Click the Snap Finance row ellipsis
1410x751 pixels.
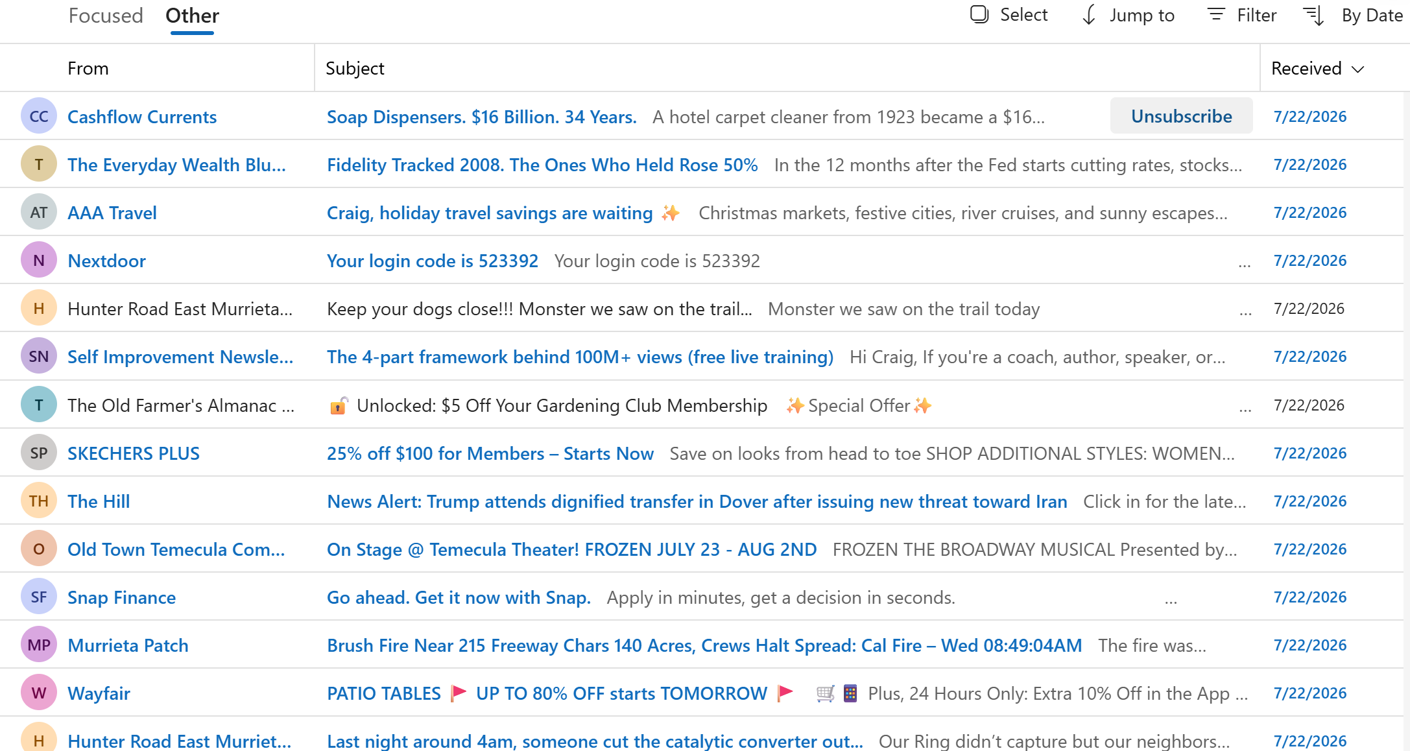[1171, 601]
